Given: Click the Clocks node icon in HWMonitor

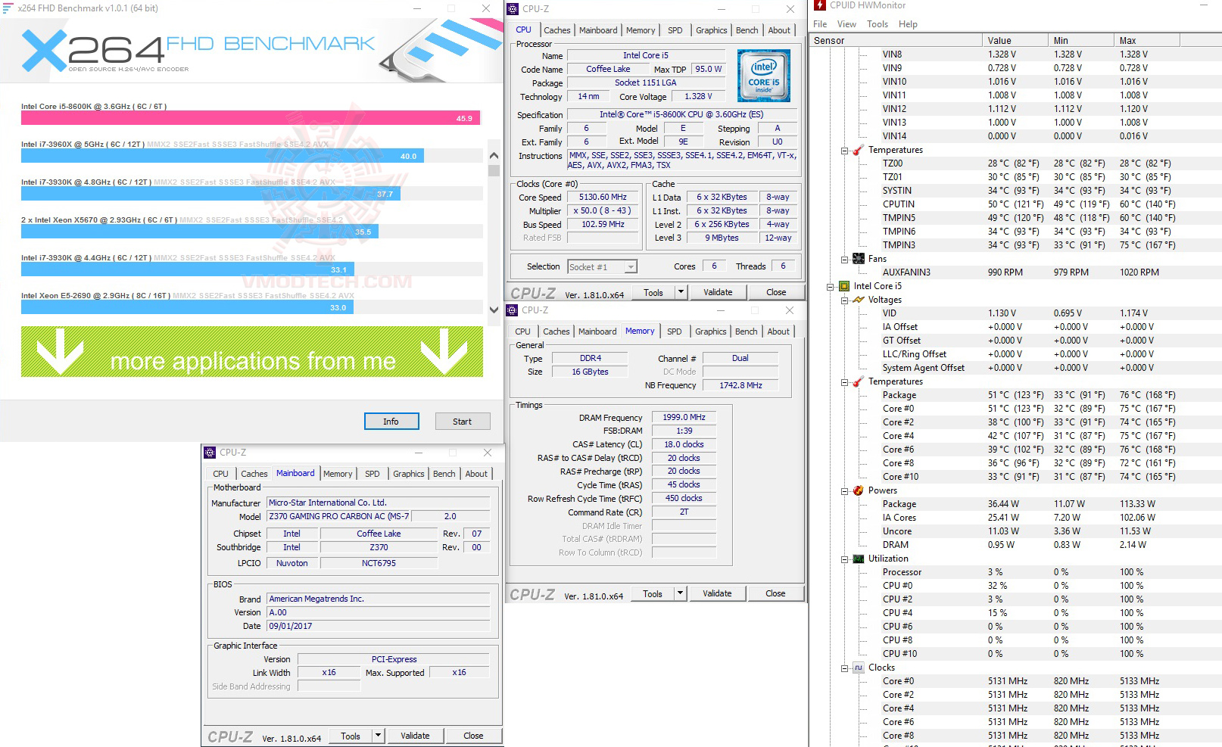Looking at the screenshot, I should click(859, 668).
